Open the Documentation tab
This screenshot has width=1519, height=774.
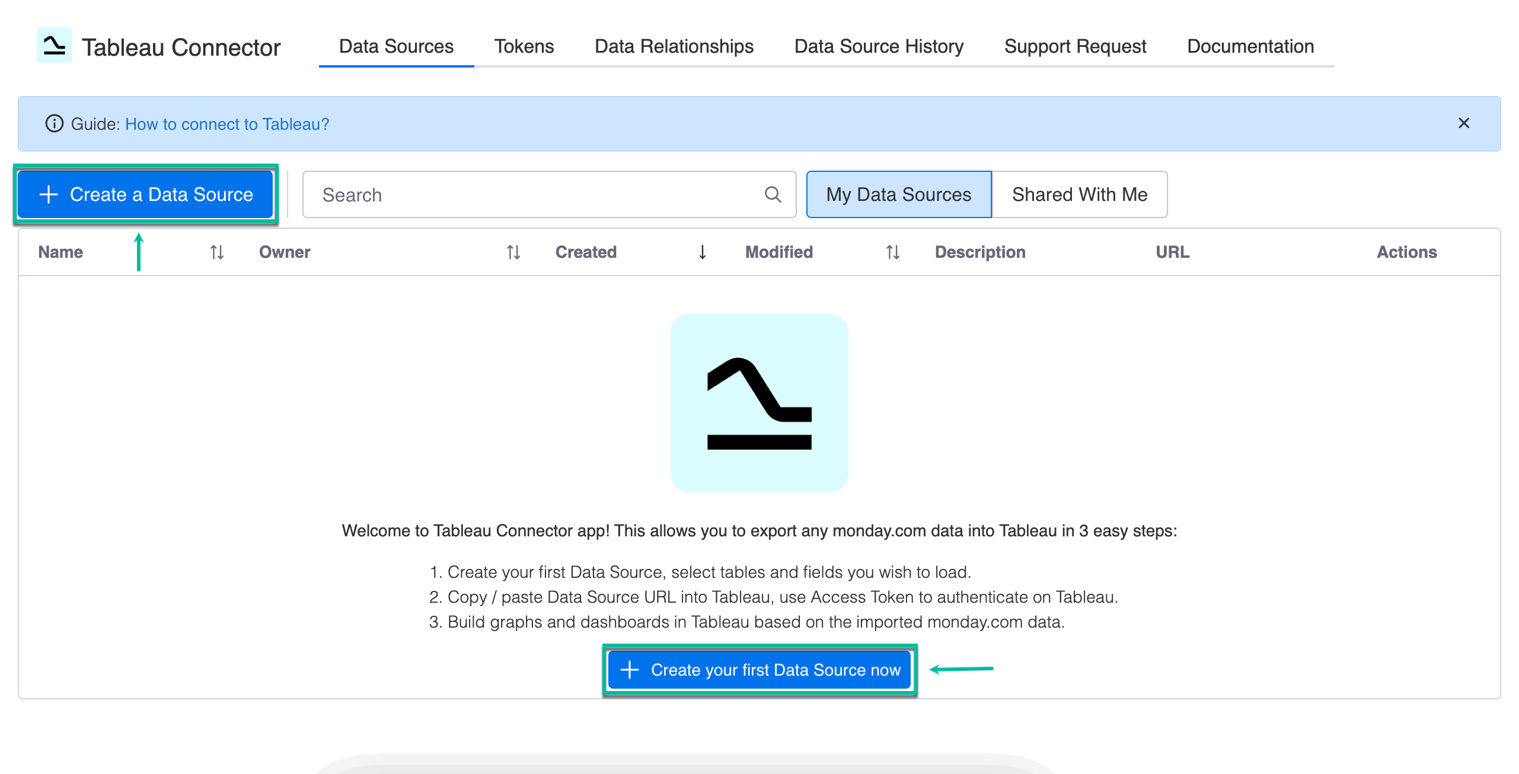pos(1250,46)
